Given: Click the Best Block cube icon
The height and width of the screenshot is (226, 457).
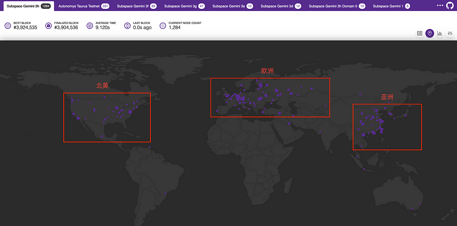Looking at the screenshot, I should [x=8, y=26].
